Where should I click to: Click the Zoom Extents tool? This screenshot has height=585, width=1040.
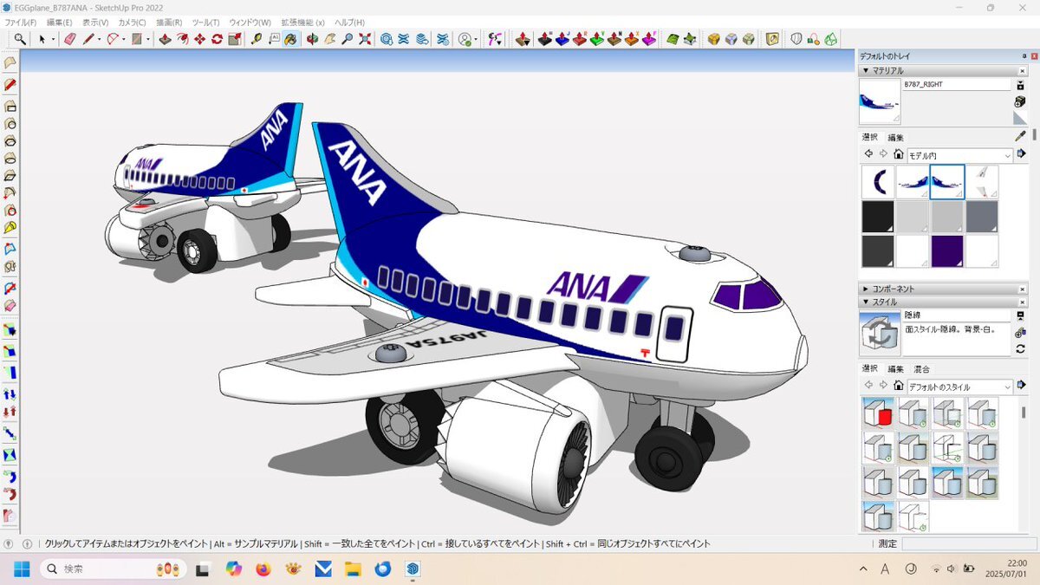[x=365, y=39]
